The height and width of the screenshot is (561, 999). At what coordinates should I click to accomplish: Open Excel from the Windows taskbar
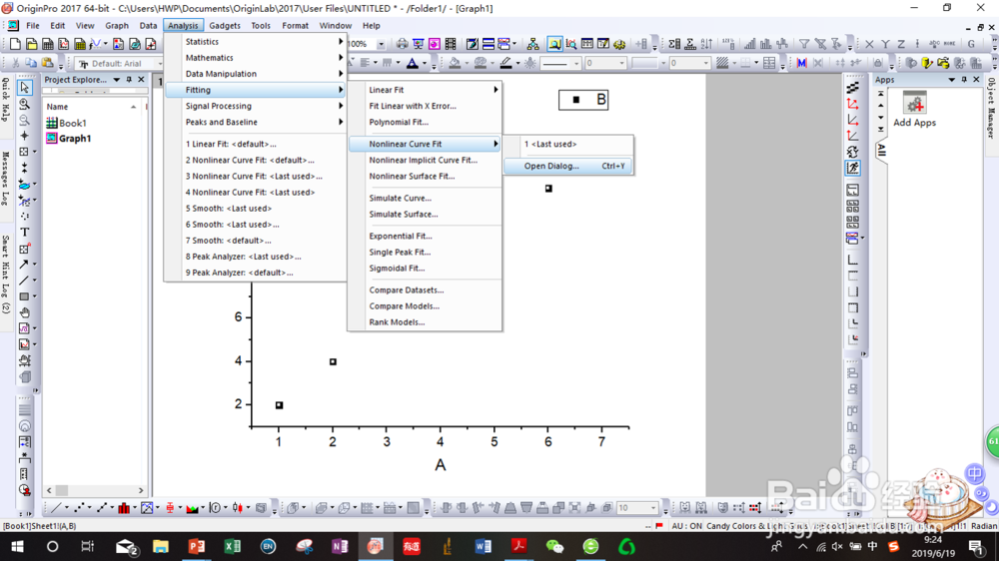click(233, 546)
